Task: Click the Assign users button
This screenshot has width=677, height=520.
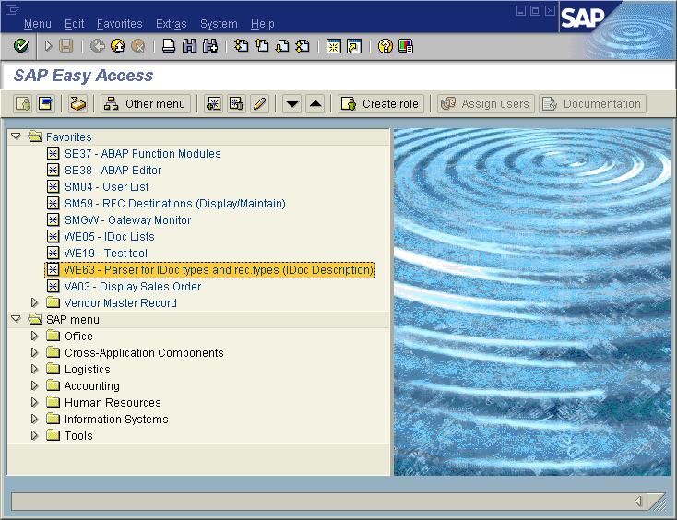Action: (486, 103)
